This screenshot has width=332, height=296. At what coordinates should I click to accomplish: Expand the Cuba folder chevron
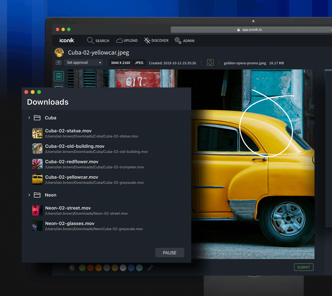tap(29, 118)
